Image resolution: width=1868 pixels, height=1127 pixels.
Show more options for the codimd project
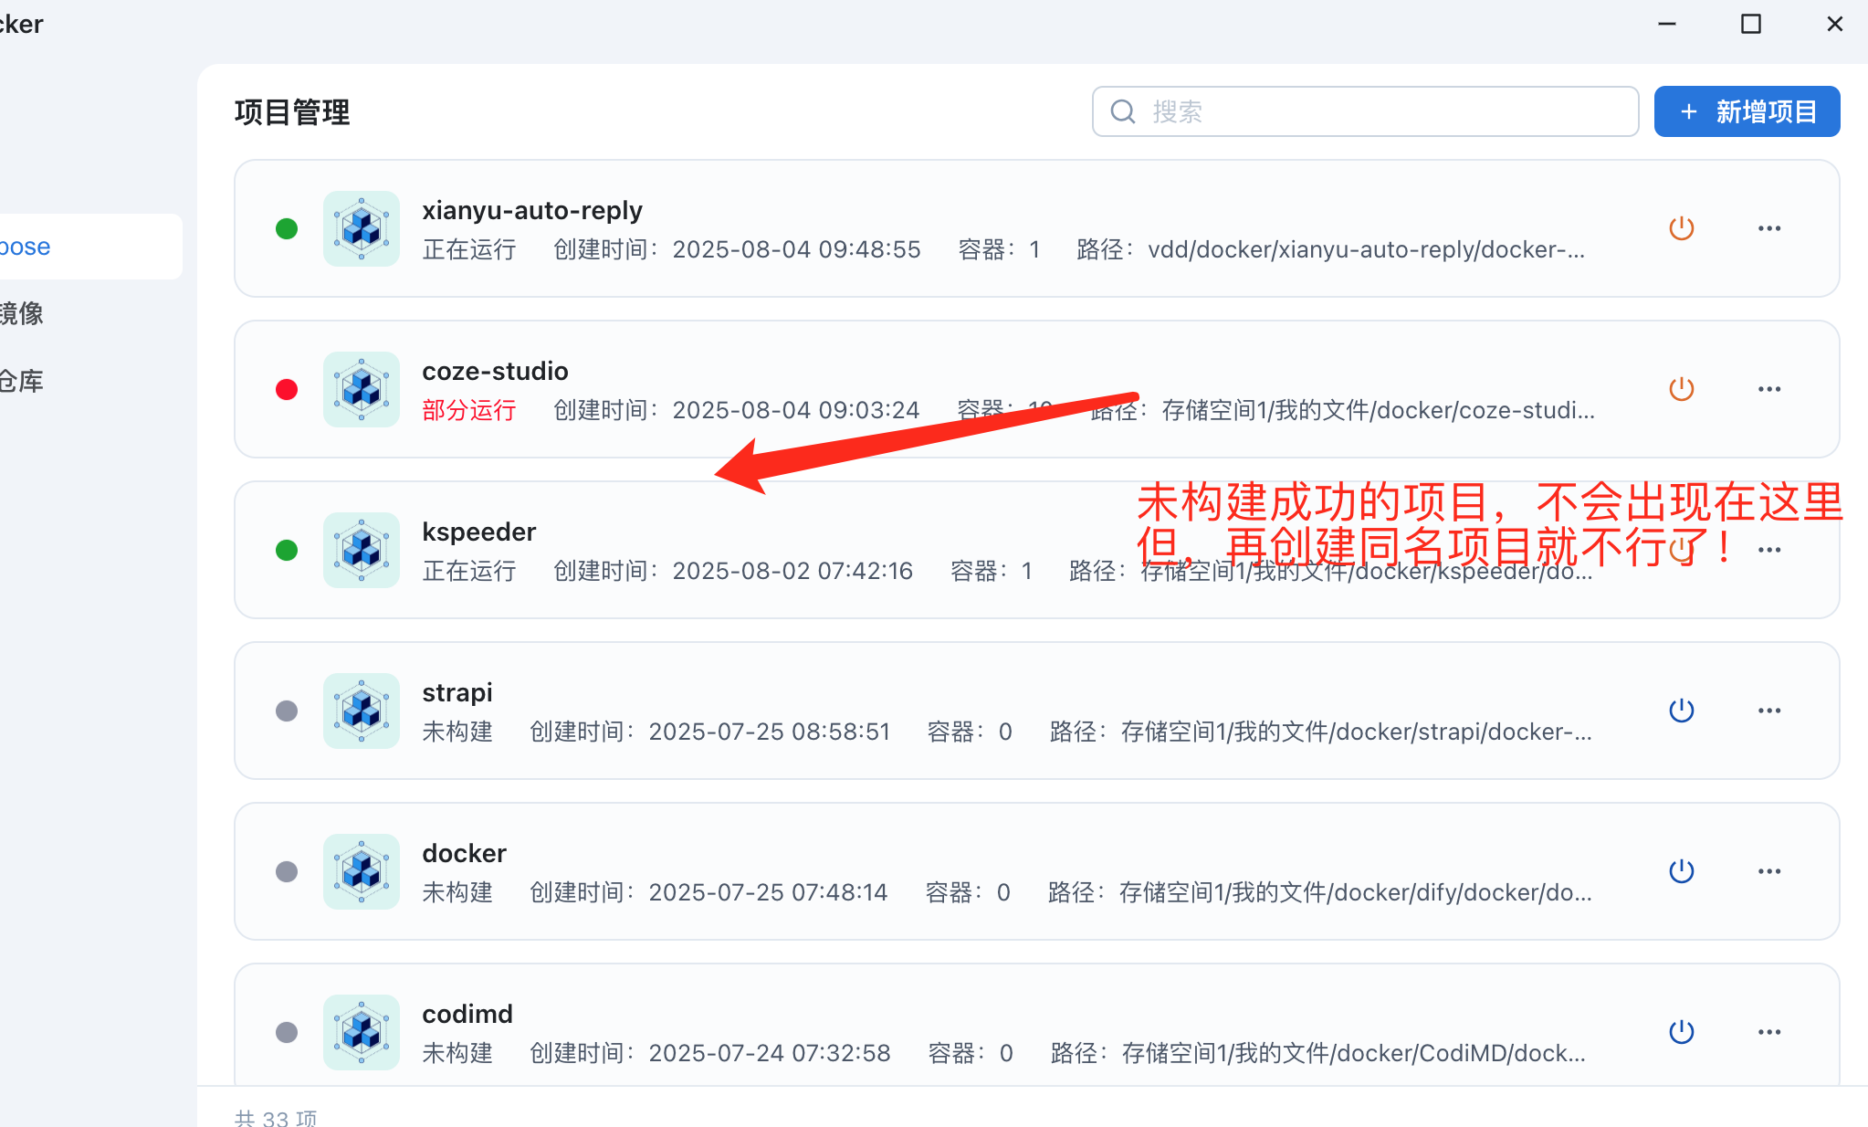(x=1768, y=1032)
